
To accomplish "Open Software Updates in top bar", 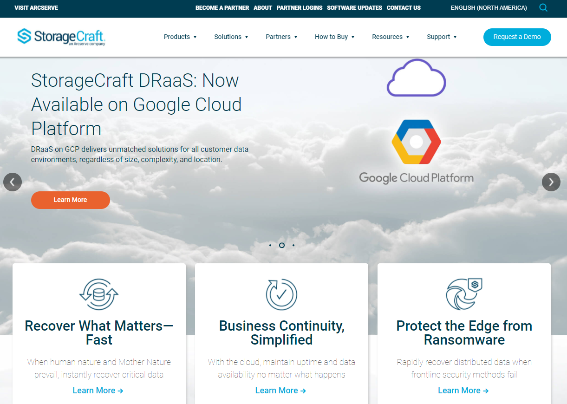I will point(354,8).
